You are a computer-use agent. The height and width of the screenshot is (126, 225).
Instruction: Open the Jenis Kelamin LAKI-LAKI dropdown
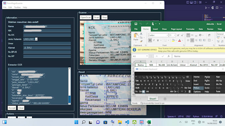click(x=36, y=39)
